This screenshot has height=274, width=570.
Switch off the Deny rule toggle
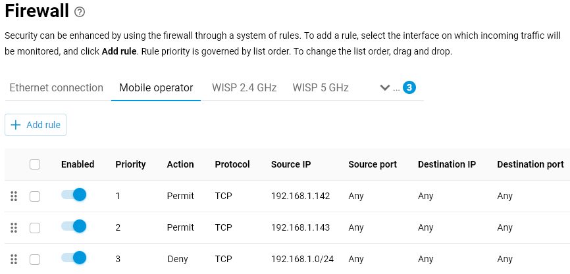pyautogui.click(x=74, y=258)
